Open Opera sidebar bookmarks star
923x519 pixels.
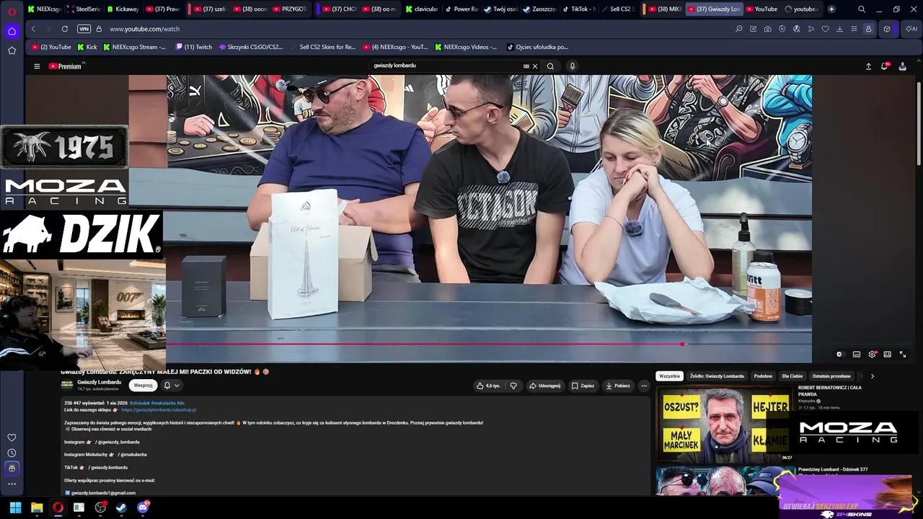[x=12, y=50]
